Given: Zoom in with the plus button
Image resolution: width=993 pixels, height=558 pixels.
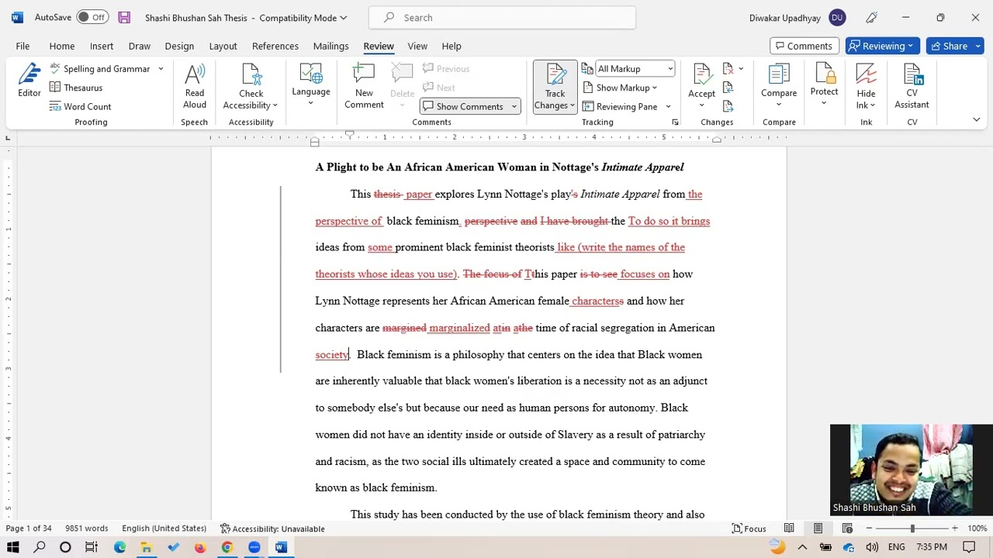Looking at the screenshot, I should point(955,529).
